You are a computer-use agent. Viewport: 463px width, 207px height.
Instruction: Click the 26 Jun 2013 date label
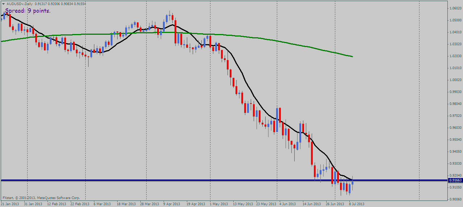[x=335, y=204]
